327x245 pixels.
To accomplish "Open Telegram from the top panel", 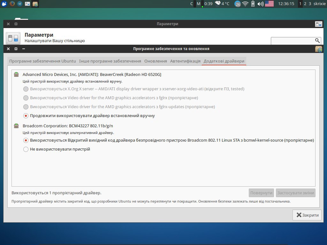I will 20,4.
